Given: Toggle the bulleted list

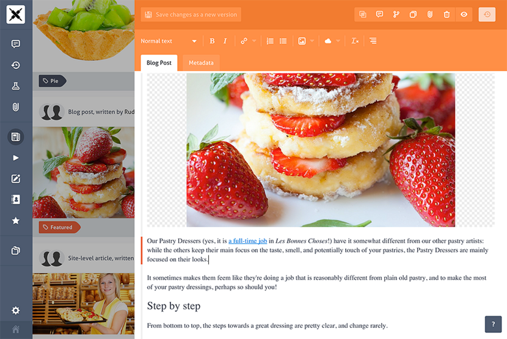Looking at the screenshot, I should point(283,41).
